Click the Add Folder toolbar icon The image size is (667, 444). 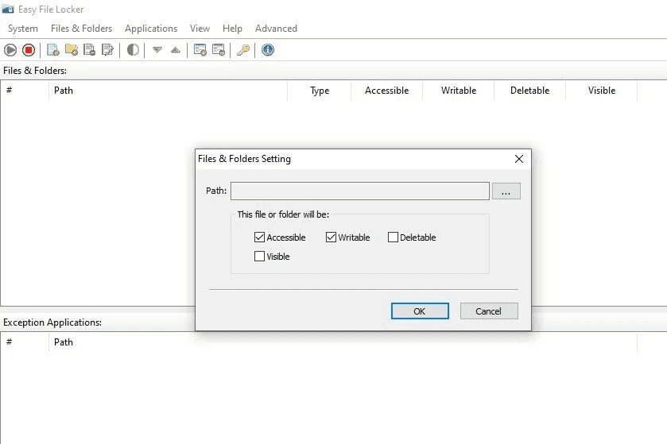pos(72,50)
